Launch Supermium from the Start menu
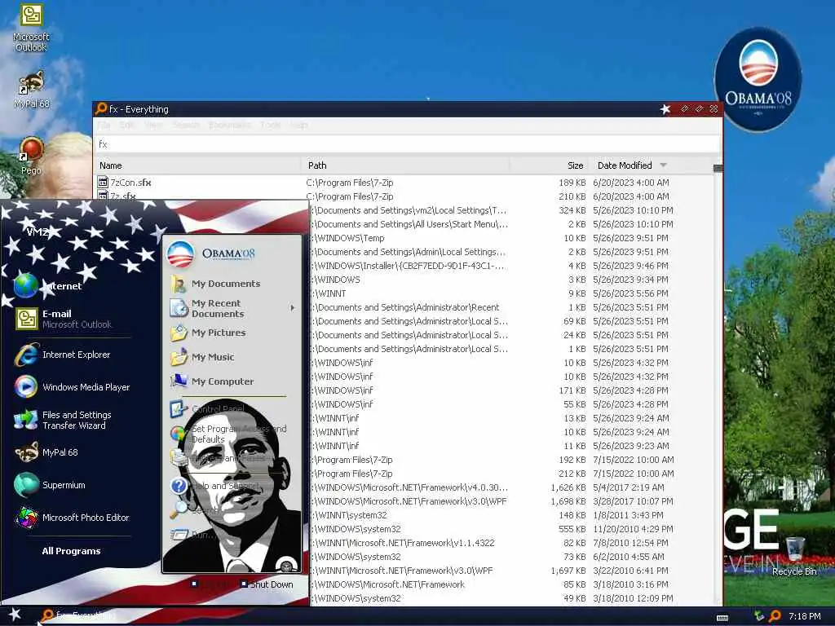 (50, 485)
